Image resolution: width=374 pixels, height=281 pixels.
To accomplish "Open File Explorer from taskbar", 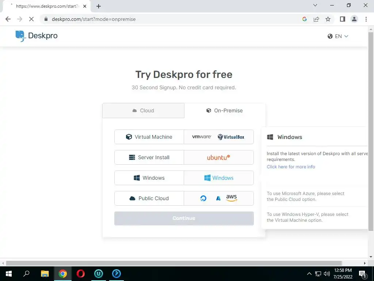I will coord(45,274).
